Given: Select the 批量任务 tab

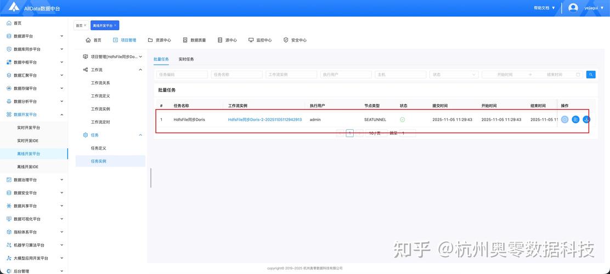Looking at the screenshot, I should (161, 60).
